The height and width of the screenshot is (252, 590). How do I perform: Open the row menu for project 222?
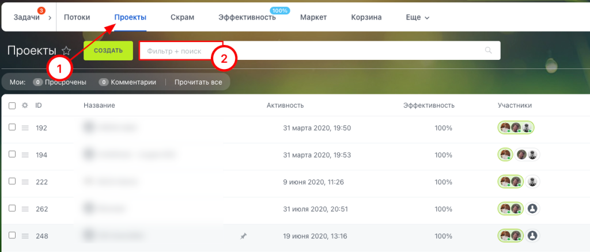pyautogui.click(x=25, y=182)
